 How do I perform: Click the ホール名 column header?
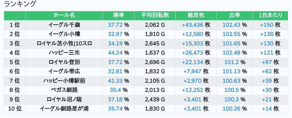coord(64,15)
